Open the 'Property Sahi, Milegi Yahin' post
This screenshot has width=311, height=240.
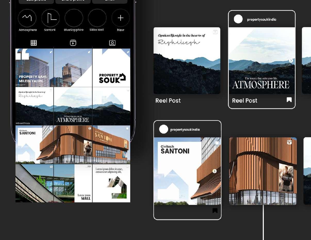point(34,68)
